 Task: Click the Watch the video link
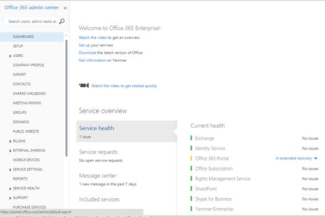point(92,38)
